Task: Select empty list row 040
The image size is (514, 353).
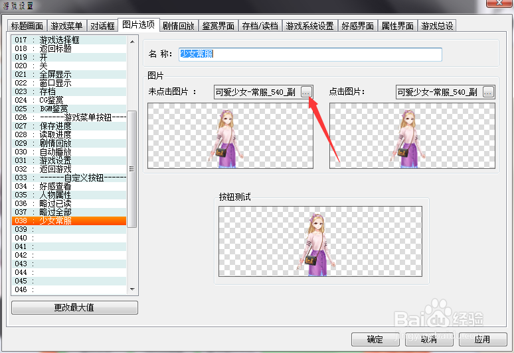Action: coord(69,238)
